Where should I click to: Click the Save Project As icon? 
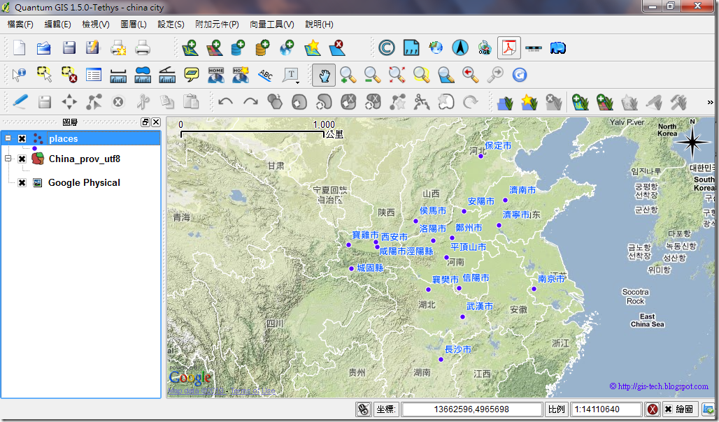point(92,48)
